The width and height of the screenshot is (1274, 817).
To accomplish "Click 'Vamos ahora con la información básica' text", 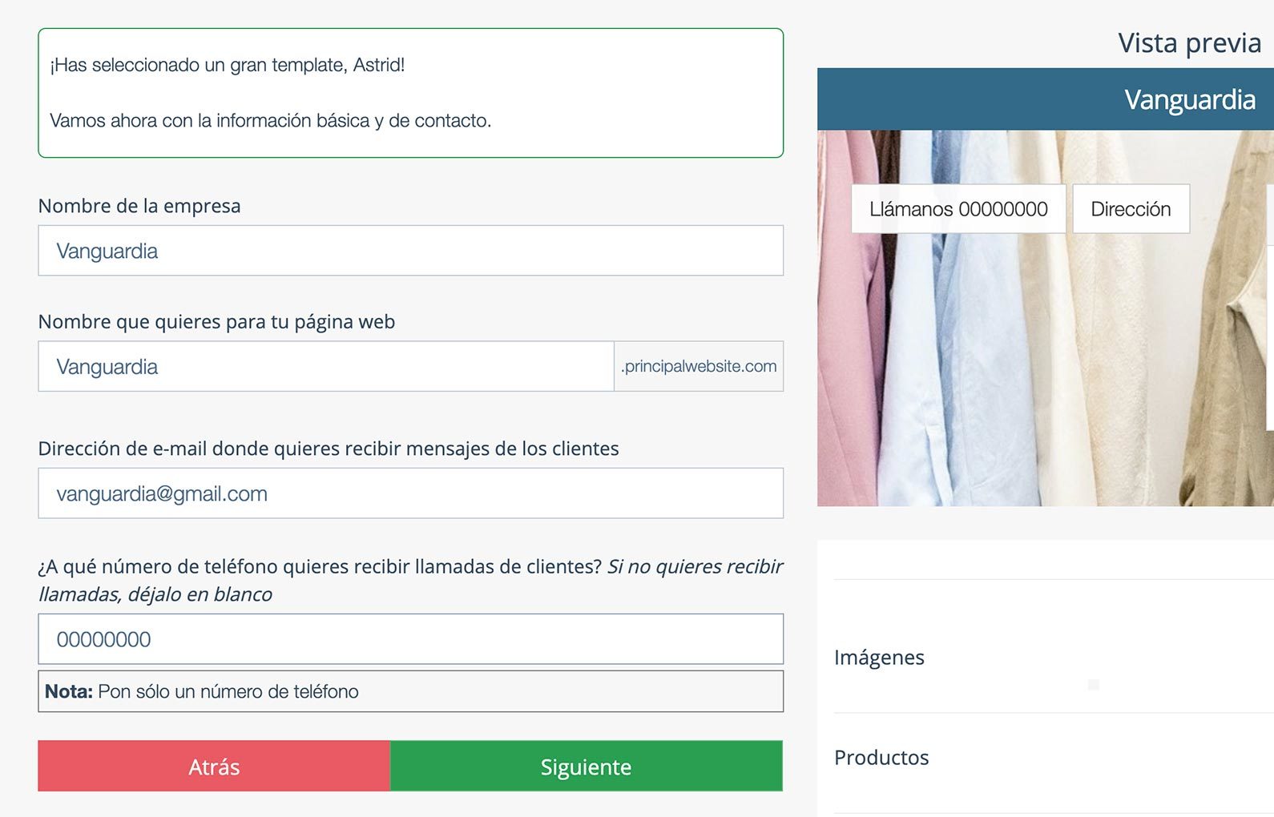I will click(271, 121).
